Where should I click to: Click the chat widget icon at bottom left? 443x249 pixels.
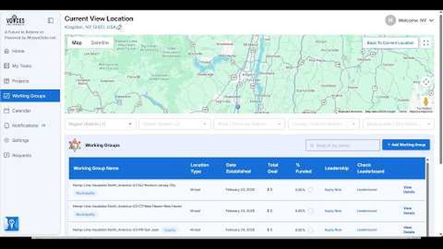(11, 223)
